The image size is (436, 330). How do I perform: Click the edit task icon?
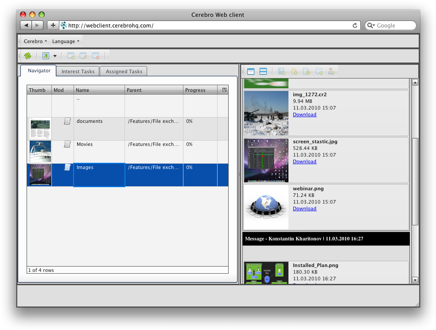coord(83,56)
